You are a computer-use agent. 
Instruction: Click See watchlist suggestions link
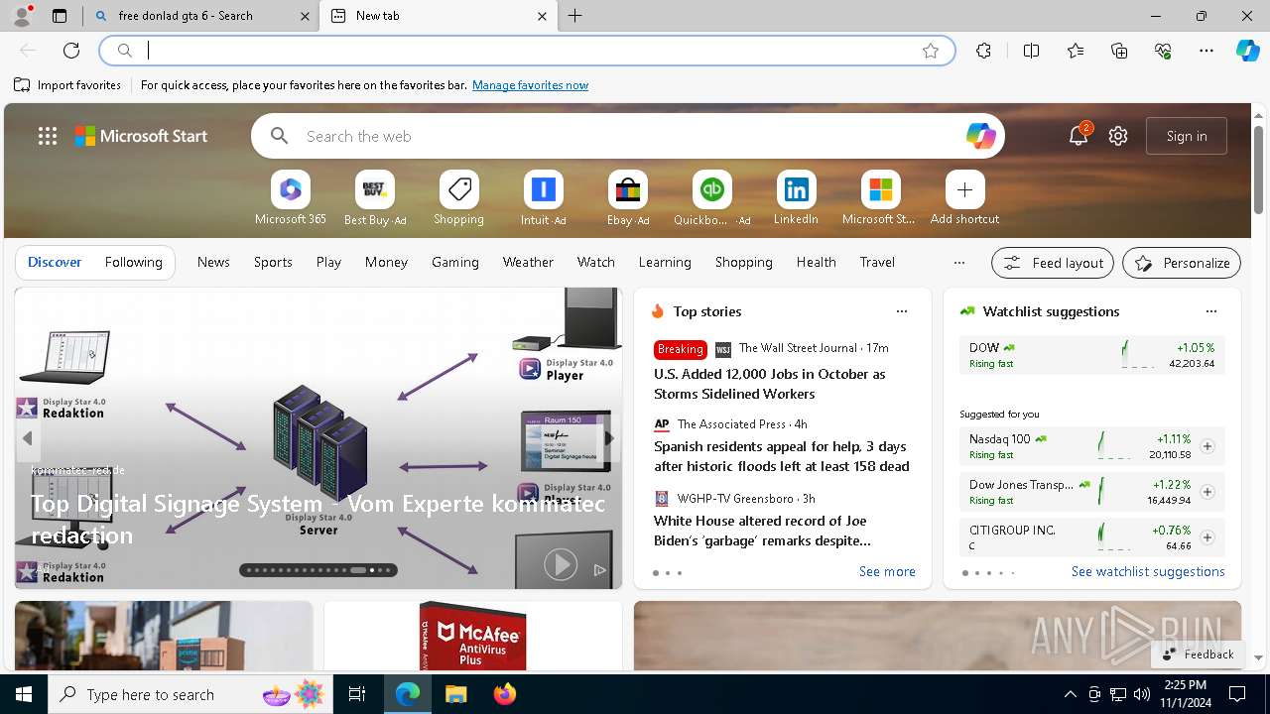click(1148, 572)
